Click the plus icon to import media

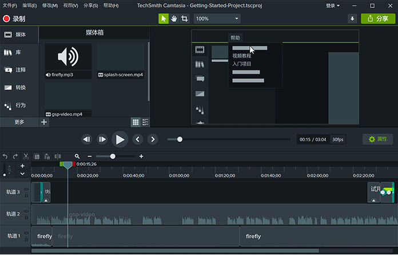point(44,122)
